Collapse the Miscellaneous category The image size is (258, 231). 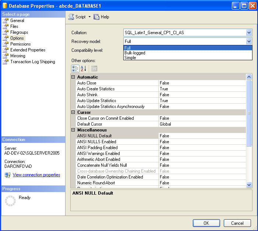[x=73, y=130]
